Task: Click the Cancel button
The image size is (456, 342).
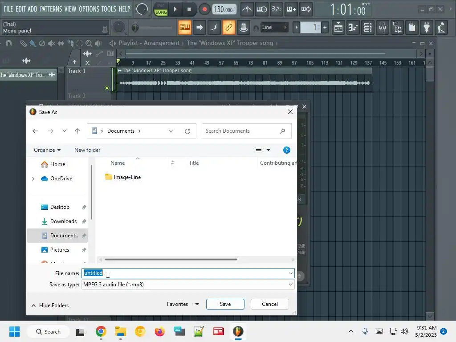Action: pos(269,304)
